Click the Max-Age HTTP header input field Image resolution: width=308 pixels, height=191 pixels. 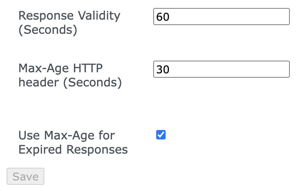(x=221, y=69)
